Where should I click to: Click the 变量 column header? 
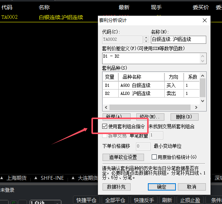pos(111,77)
